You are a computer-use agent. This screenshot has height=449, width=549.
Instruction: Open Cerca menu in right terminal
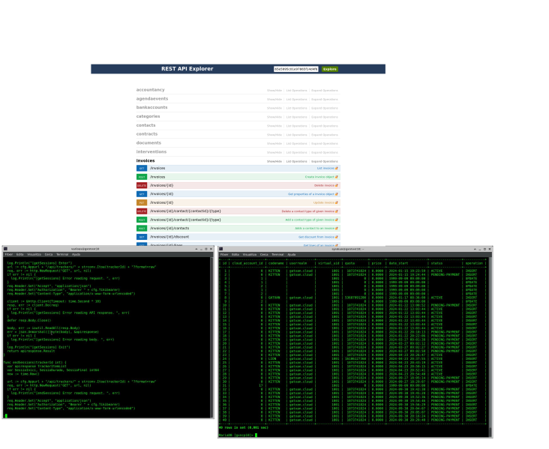click(264, 254)
